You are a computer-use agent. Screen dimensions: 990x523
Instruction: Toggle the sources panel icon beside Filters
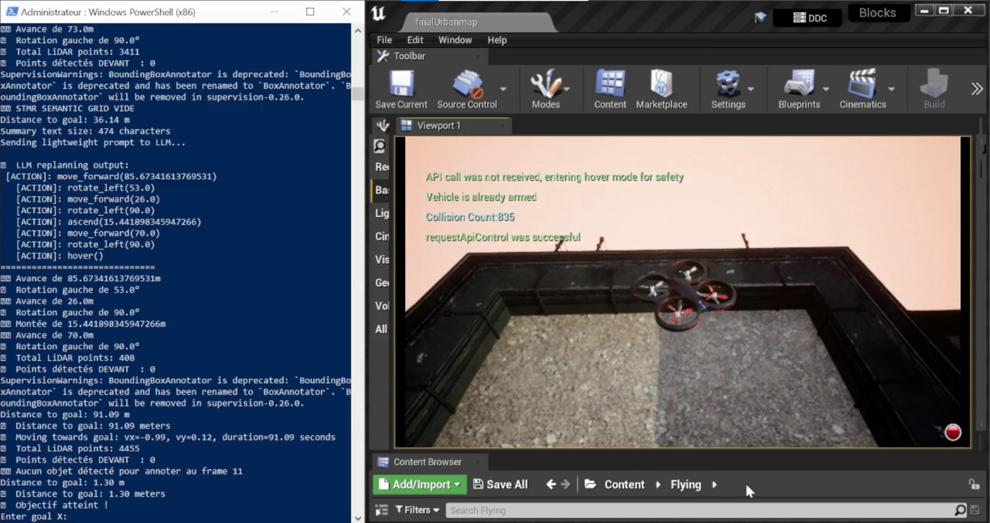(x=382, y=510)
